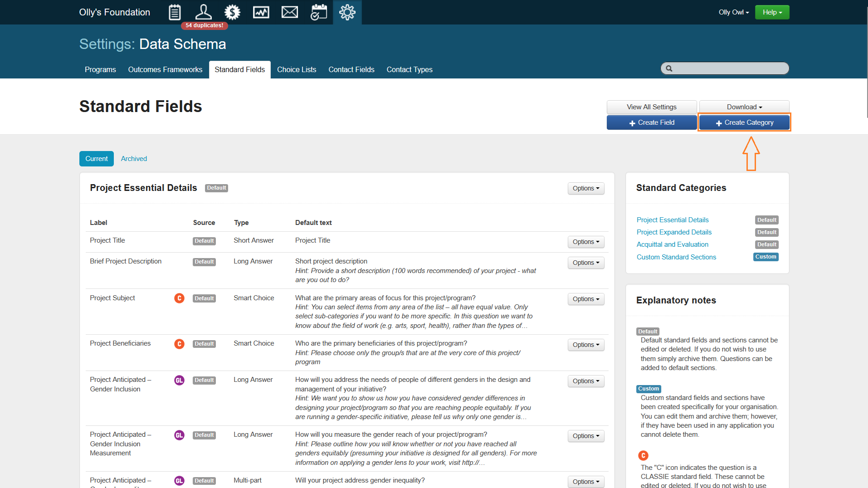This screenshot has height=488, width=868.
Task: Expand the Help menu
Action: [x=772, y=12]
